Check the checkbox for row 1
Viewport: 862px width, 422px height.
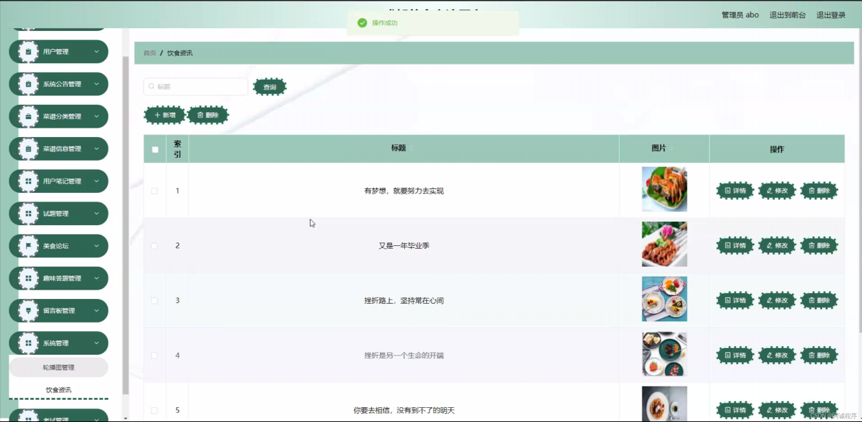pyautogui.click(x=154, y=191)
